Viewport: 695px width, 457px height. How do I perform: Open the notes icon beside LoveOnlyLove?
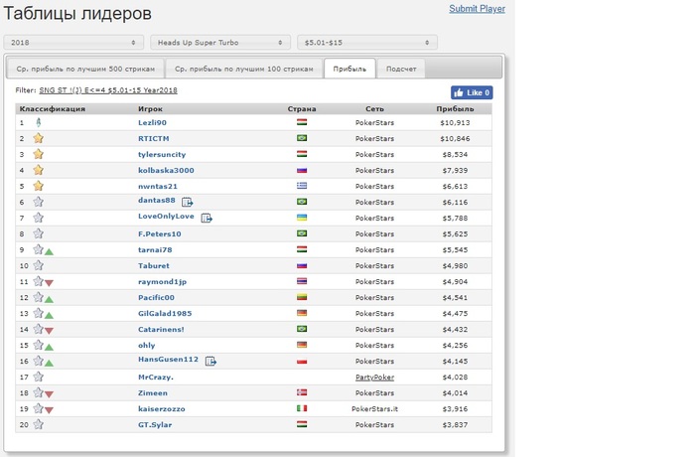(207, 218)
